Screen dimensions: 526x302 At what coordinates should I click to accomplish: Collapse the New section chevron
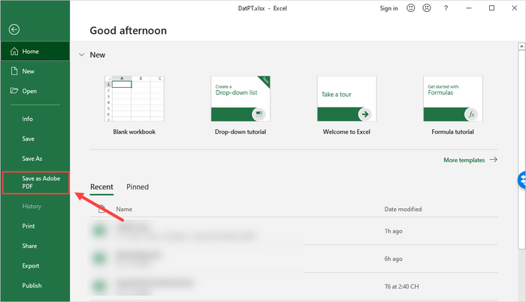coord(81,55)
